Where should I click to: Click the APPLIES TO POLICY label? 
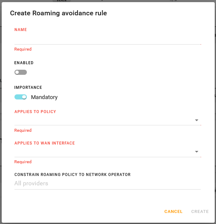(x=35, y=111)
